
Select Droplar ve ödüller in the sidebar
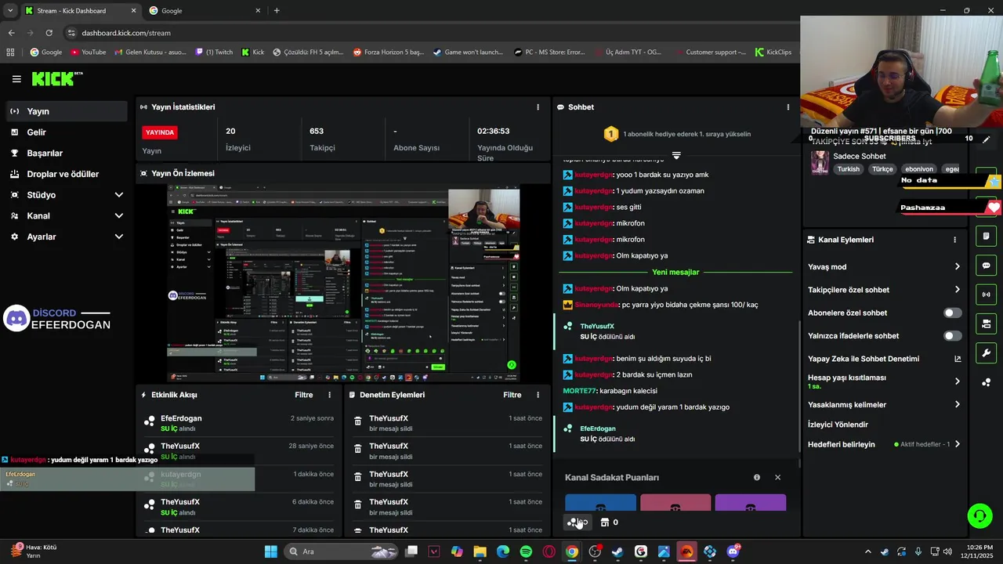tap(66, 174)
